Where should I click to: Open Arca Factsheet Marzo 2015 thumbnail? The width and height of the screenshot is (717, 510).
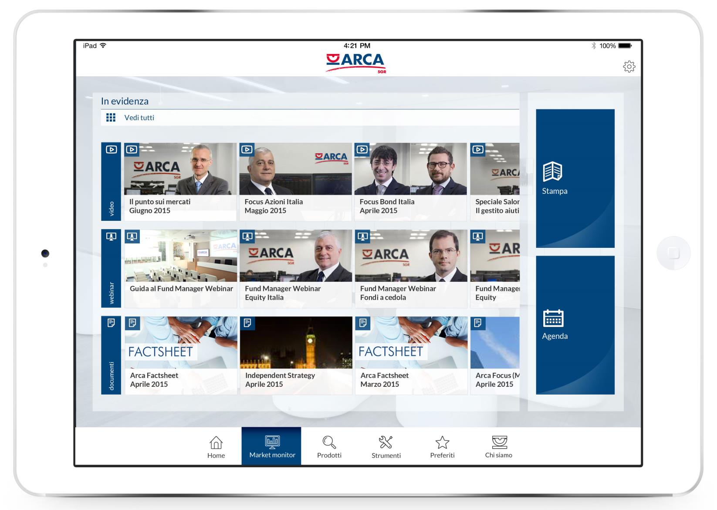(x=411, y=343)
